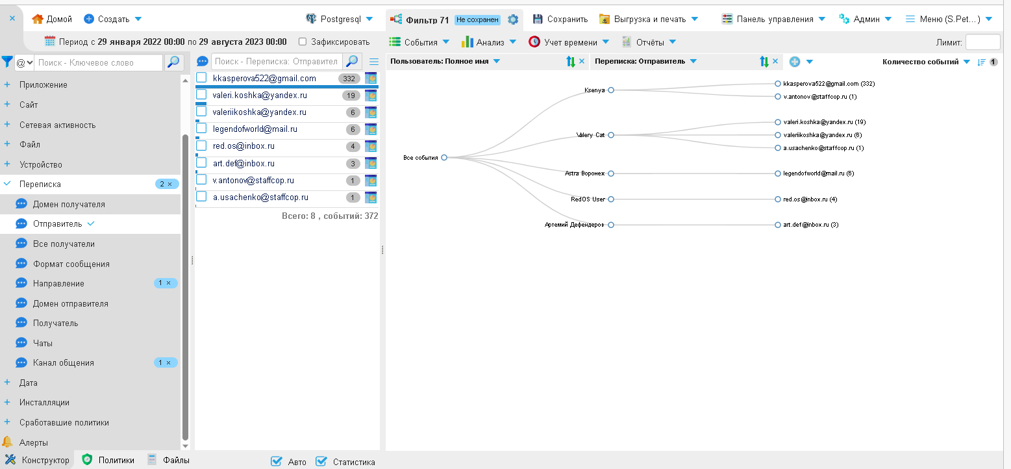The image size is (1011, 469).
Task: Click detail icon next to kkasperova522@gmail.com row
Action: point(371,79)
